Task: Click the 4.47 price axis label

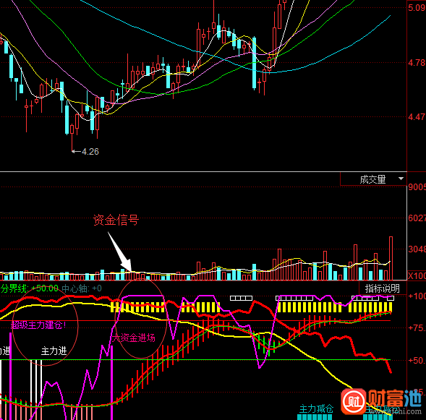Action: [417, 117]
